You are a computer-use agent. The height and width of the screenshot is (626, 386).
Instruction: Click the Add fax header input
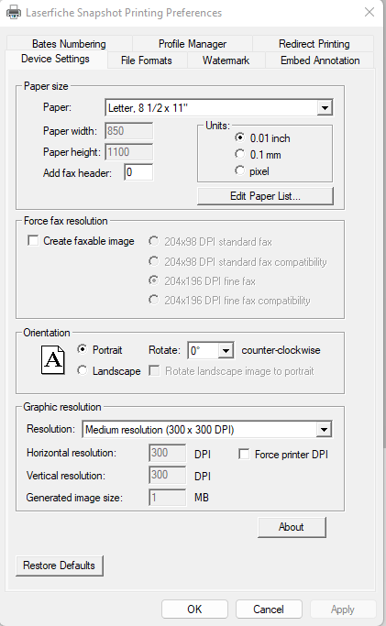click(138, 172)
